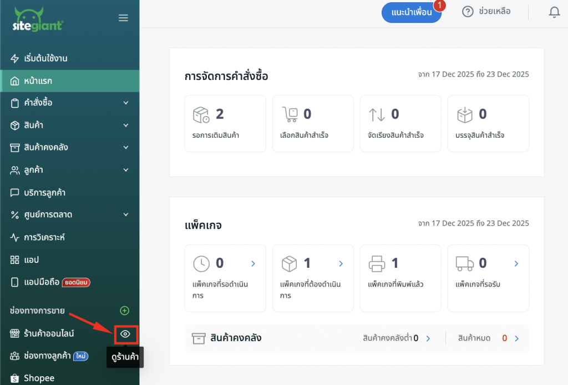This screenshot has height=385, width=568.
Task: Click the help question mark icon
Action: pos(468,12)
